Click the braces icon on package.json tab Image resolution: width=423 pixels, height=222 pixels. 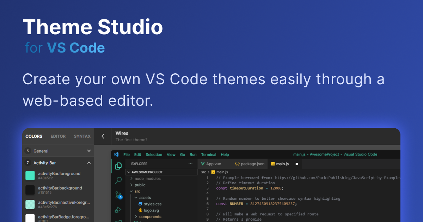[x=237, y=164]
